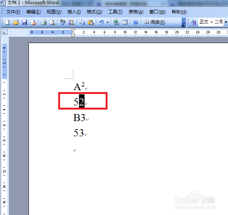Switch to Reading layout with 阅读(R)
The width and height of the screenshot is (228, 215).
155,22
